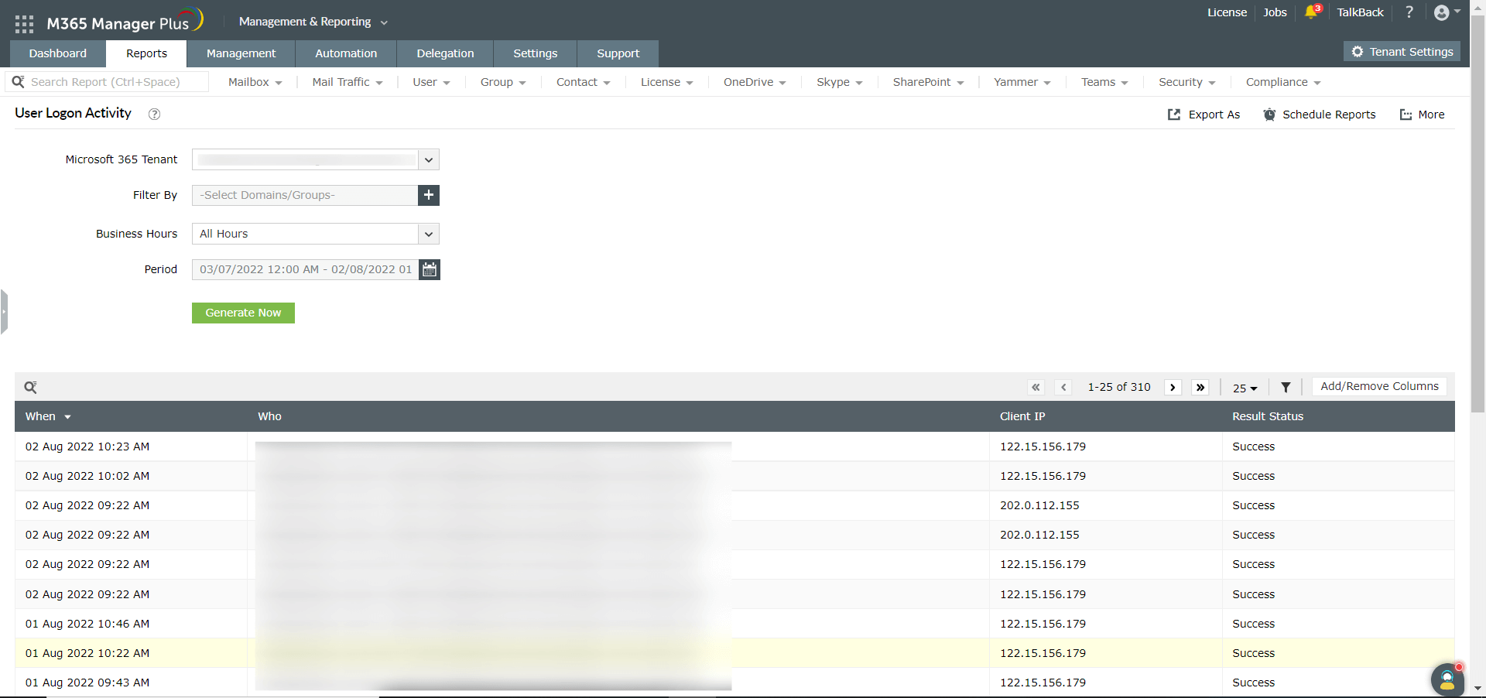Switch to the Support tab

point(618,53)
